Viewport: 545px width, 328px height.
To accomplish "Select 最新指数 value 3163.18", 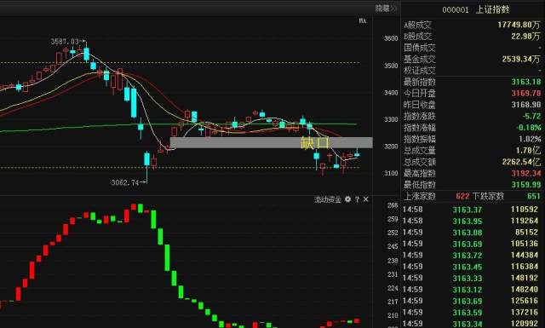I will click(x=526, y=82).
